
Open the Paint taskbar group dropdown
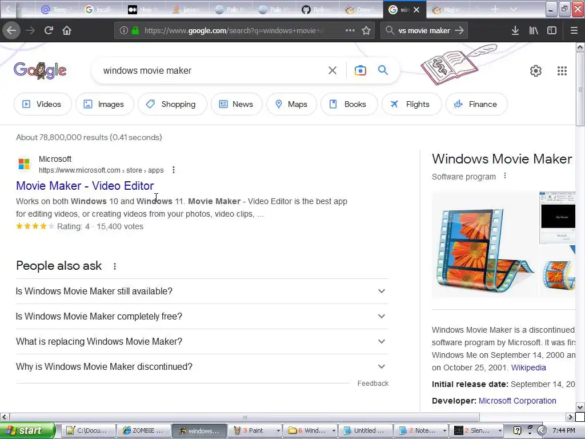point(278,430)
